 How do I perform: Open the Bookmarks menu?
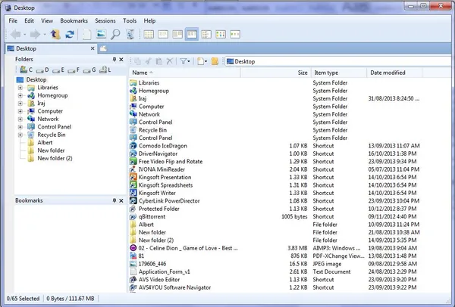coord(74,21)
